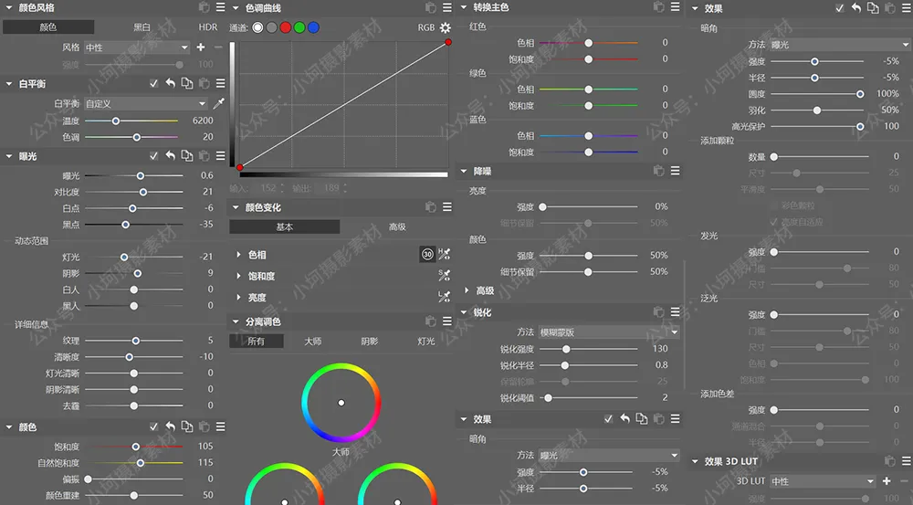
Task: Open the 分离调色 panel menu
Action: [447, 321]
